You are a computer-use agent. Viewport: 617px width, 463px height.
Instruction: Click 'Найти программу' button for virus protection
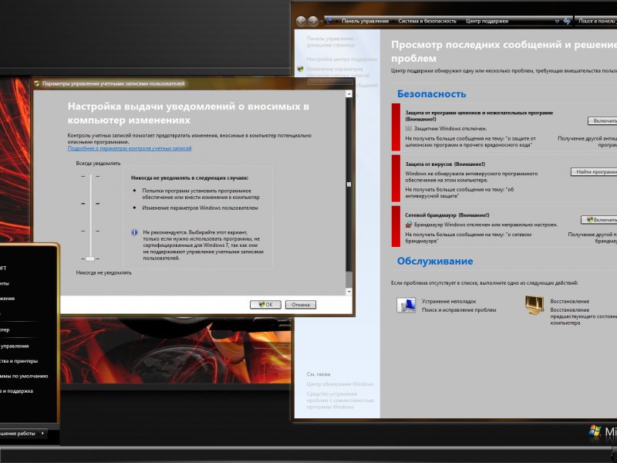tap(594, 171)
